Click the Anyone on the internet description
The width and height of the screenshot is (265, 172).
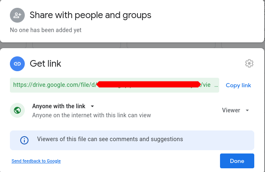(x=92, y=115)
